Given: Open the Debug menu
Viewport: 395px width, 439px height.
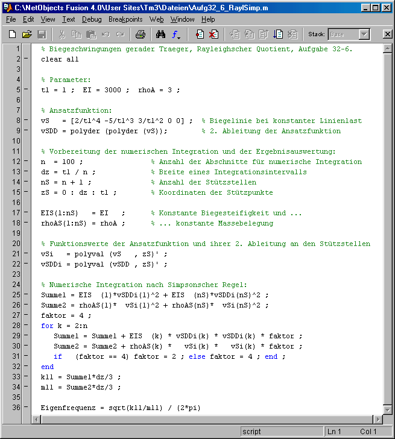Looking at the screenshot, I should click(x=92, y=19).
